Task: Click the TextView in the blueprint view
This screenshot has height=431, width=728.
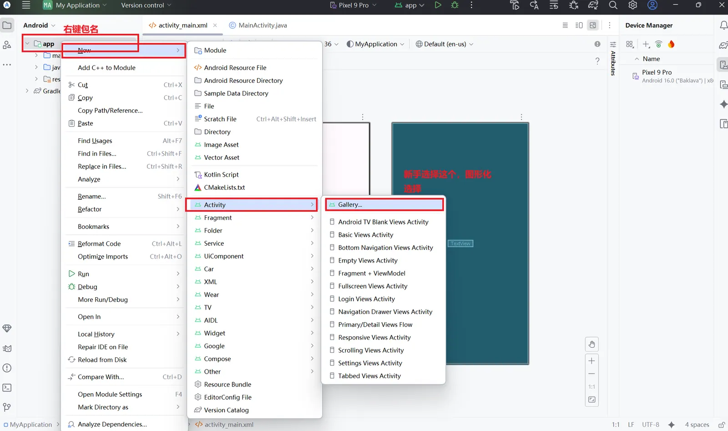Action: pos(460,243)
